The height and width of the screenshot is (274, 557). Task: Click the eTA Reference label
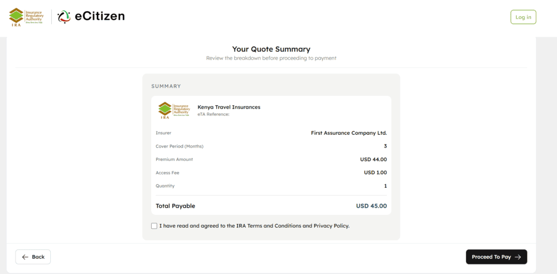click(x=214, y=114)
